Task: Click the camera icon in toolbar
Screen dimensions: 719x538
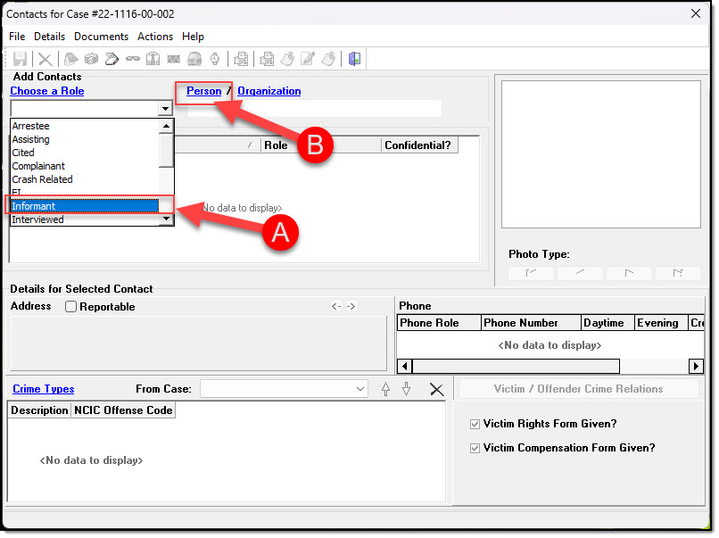Action: [x=91, y=60]
